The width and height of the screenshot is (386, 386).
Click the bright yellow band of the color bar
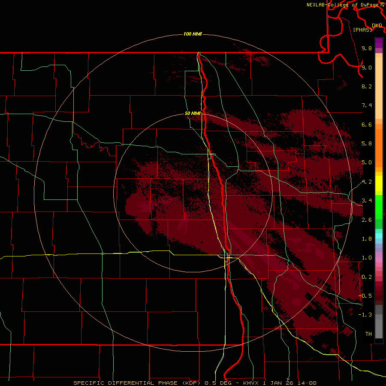(379, 184)
